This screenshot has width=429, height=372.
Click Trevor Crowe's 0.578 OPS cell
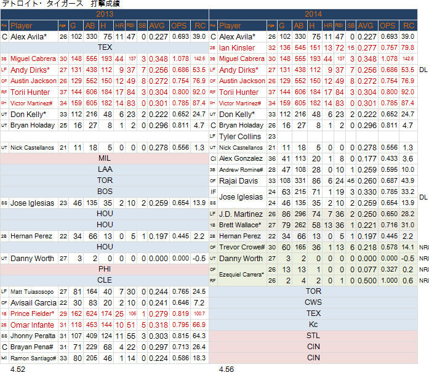coord(389,247)
